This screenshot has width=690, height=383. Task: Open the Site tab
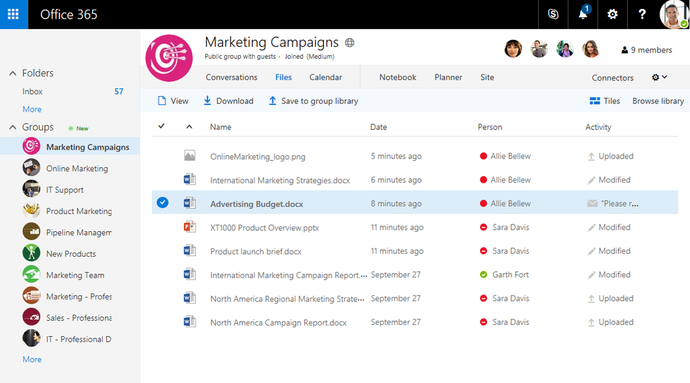487,77
